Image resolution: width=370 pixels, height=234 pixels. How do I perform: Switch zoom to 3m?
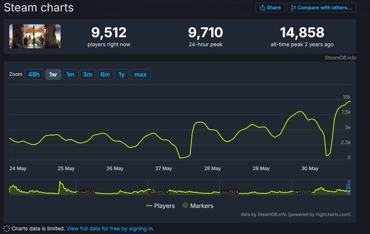pos(88,74)
